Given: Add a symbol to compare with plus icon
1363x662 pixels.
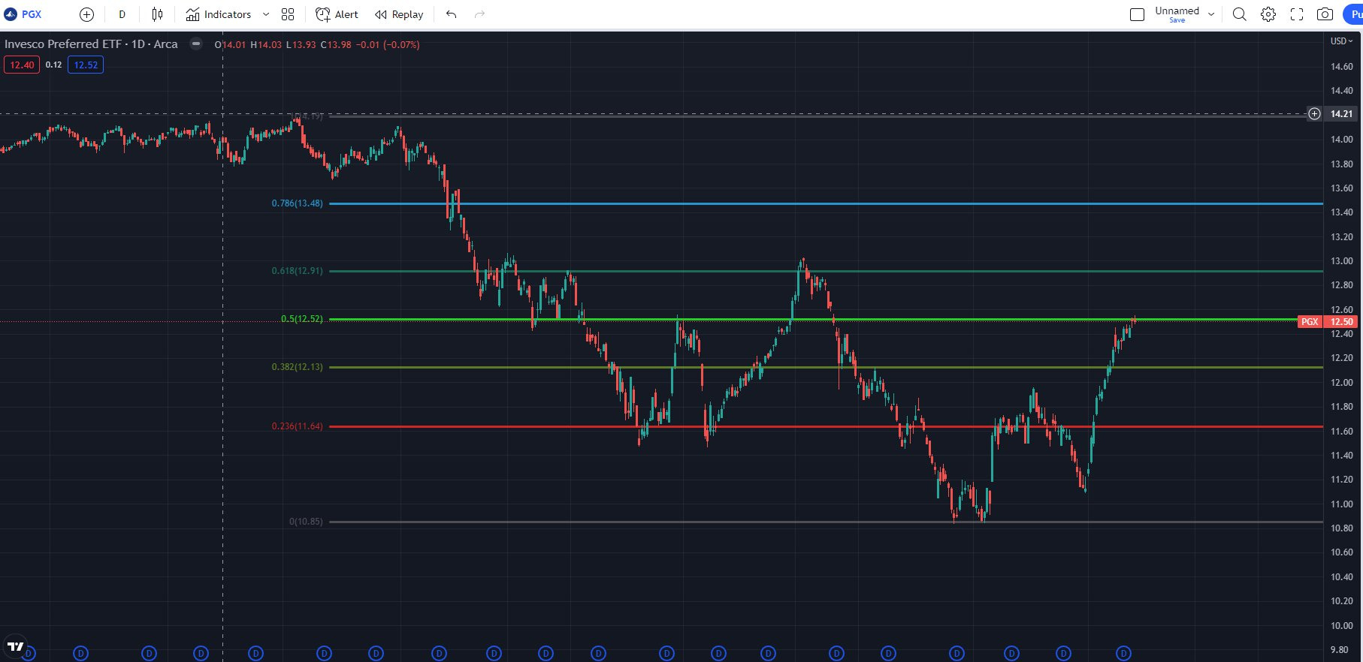Looking at the screenshot, I should tap(86, 14).
